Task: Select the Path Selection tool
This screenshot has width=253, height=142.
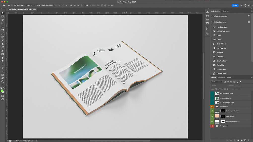Action: coord(3,71)
